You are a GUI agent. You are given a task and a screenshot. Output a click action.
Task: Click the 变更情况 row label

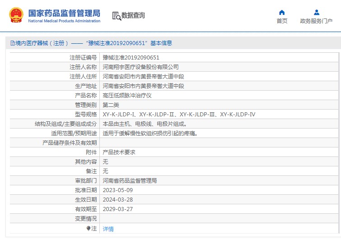pos(86,219)
